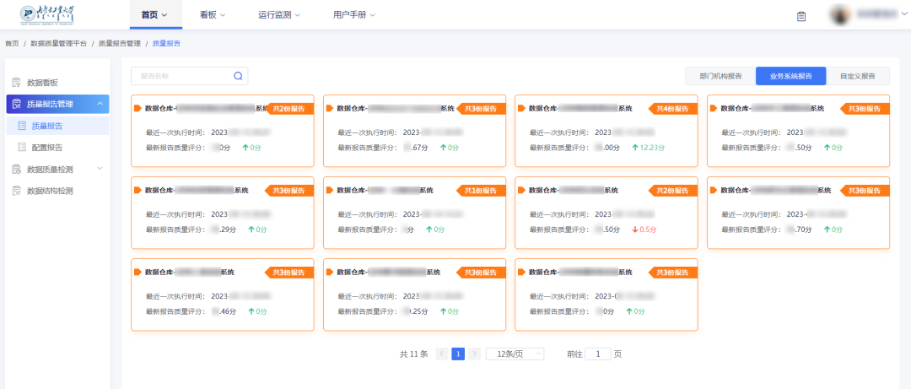Click the 前往 page number input box
The image size is (911, 389).
597,354
